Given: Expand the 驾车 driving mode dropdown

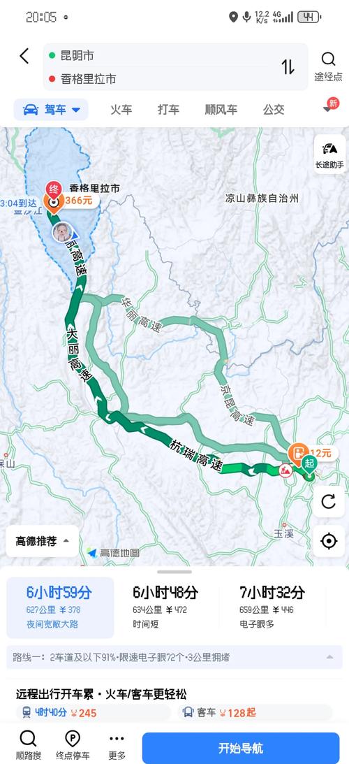Looking at the screenshot, I should [51, 110].
